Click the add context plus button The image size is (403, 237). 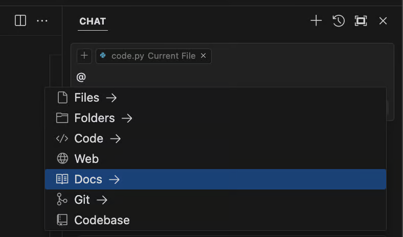pos(84,56)
